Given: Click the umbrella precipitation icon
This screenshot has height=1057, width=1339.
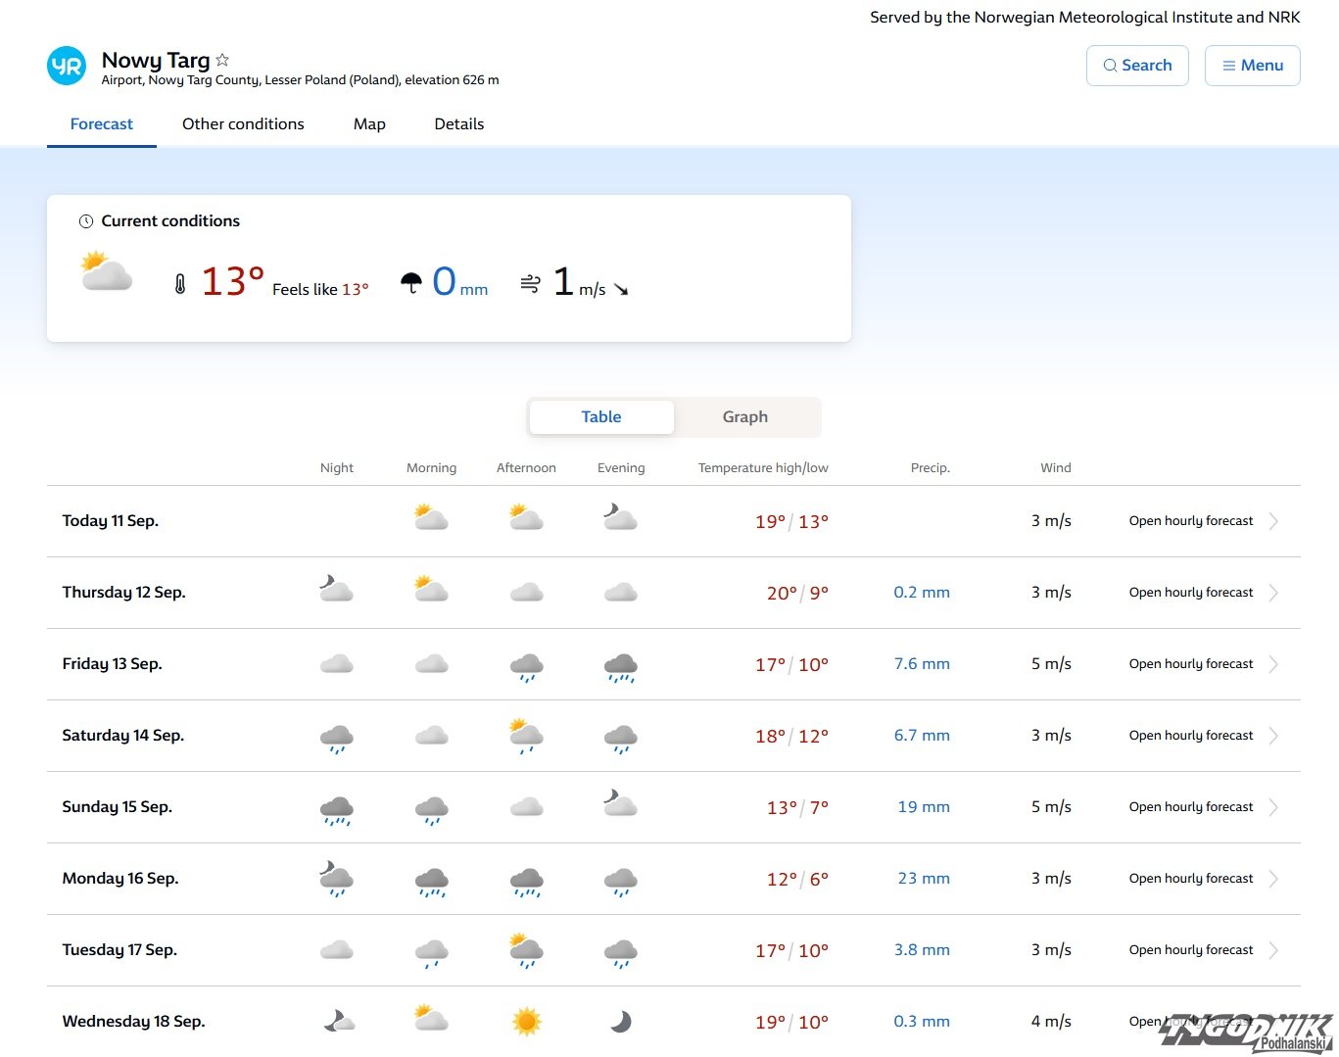Looking at the screenshot, I should pos(411,283).
